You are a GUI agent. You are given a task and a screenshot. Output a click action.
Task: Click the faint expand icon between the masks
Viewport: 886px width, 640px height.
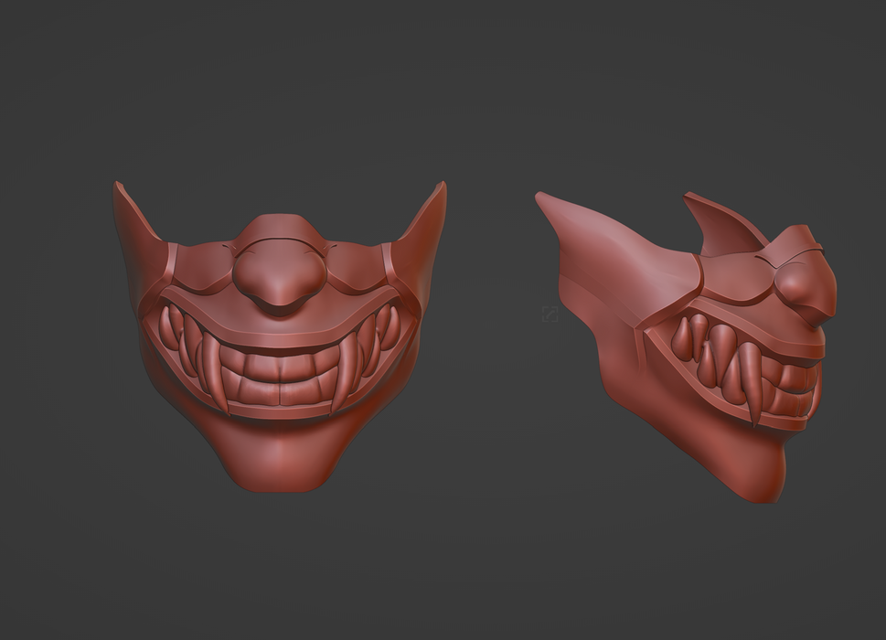(550, 315)
